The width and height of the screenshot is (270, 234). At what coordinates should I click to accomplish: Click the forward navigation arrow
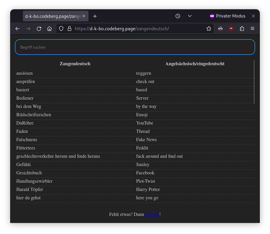28,29
